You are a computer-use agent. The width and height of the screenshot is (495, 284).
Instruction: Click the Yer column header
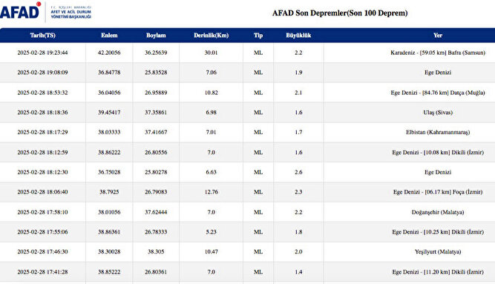click(x=438, y=36)
